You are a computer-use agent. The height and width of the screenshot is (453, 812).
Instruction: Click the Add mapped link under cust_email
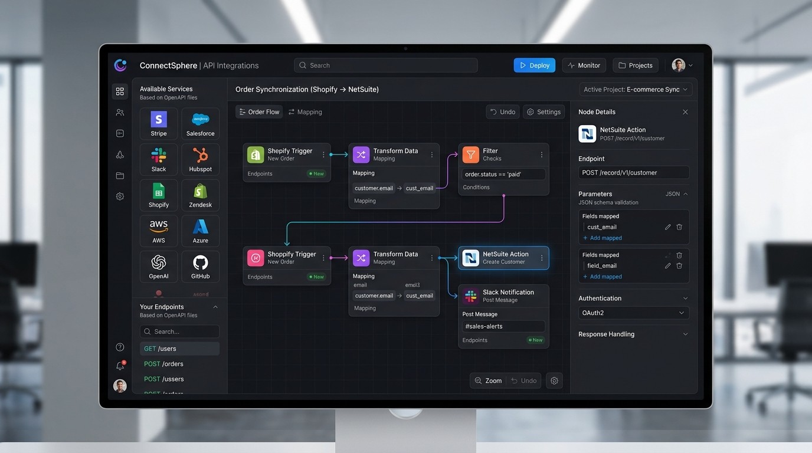tap(602, 238)
